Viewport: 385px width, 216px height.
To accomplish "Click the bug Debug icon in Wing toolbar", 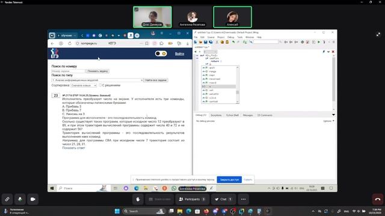I will click(302, 42).
